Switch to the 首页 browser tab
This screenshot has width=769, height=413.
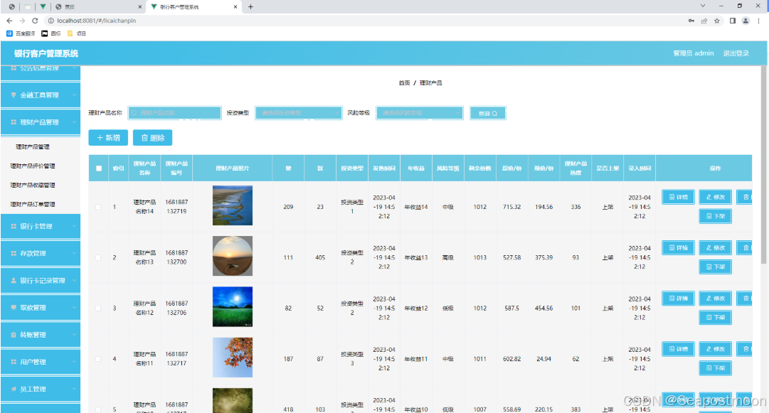tap(98, 7)
